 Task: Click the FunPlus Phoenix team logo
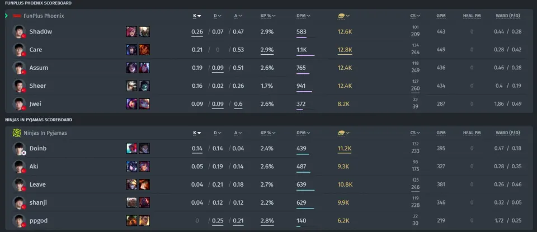(x=17, y=16)
